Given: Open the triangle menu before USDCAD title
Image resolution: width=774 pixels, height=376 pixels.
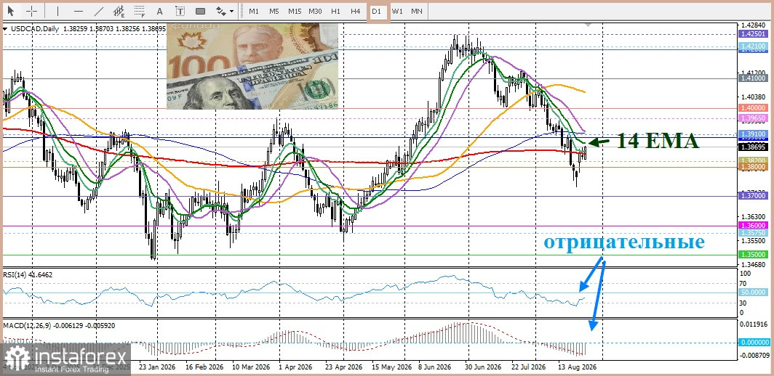Looking at the screenshot, I should point(5,29).
